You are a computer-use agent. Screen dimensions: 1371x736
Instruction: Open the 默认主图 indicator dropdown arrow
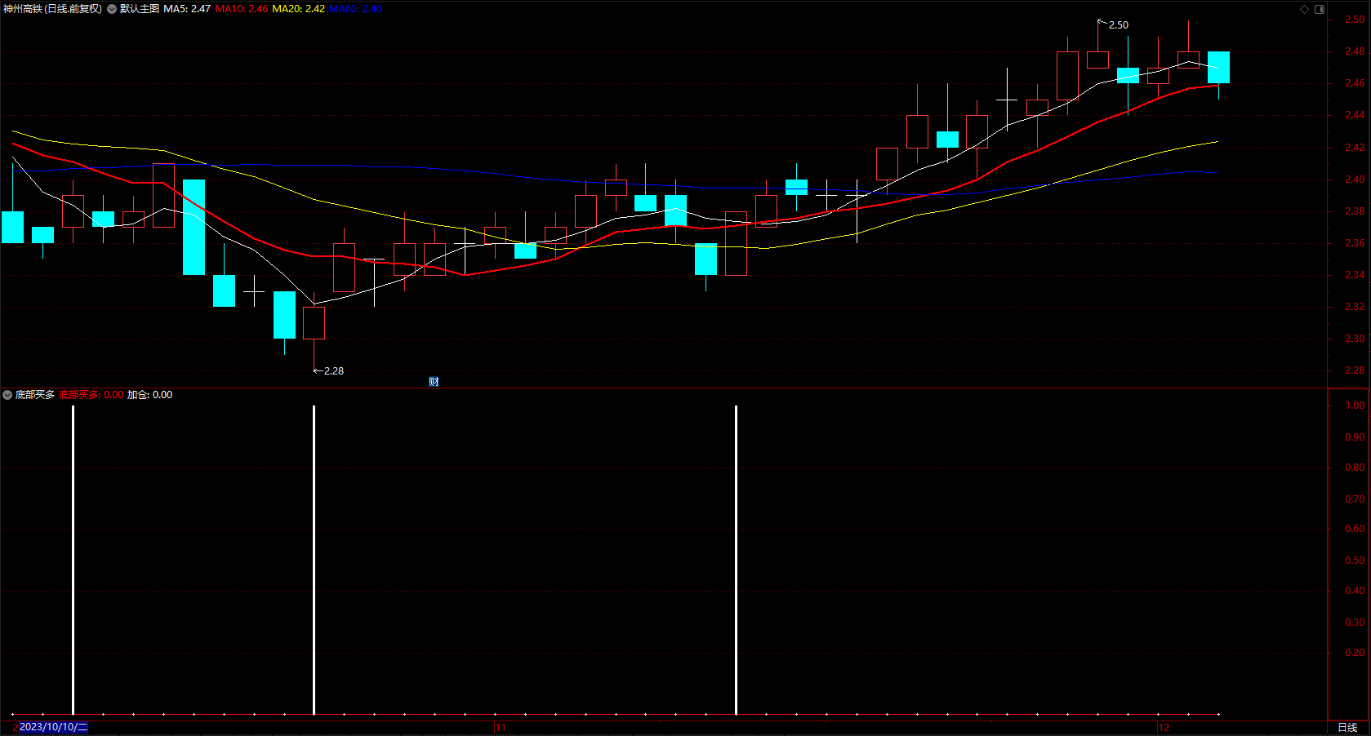(x=112, y=9)
